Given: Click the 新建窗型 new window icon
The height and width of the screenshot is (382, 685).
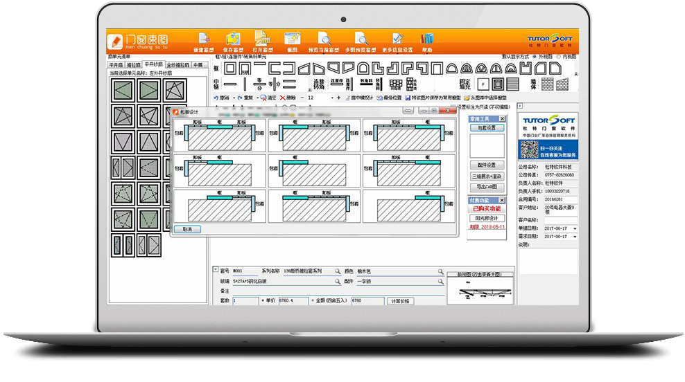Looking at the screenshot, I should 204,39.
